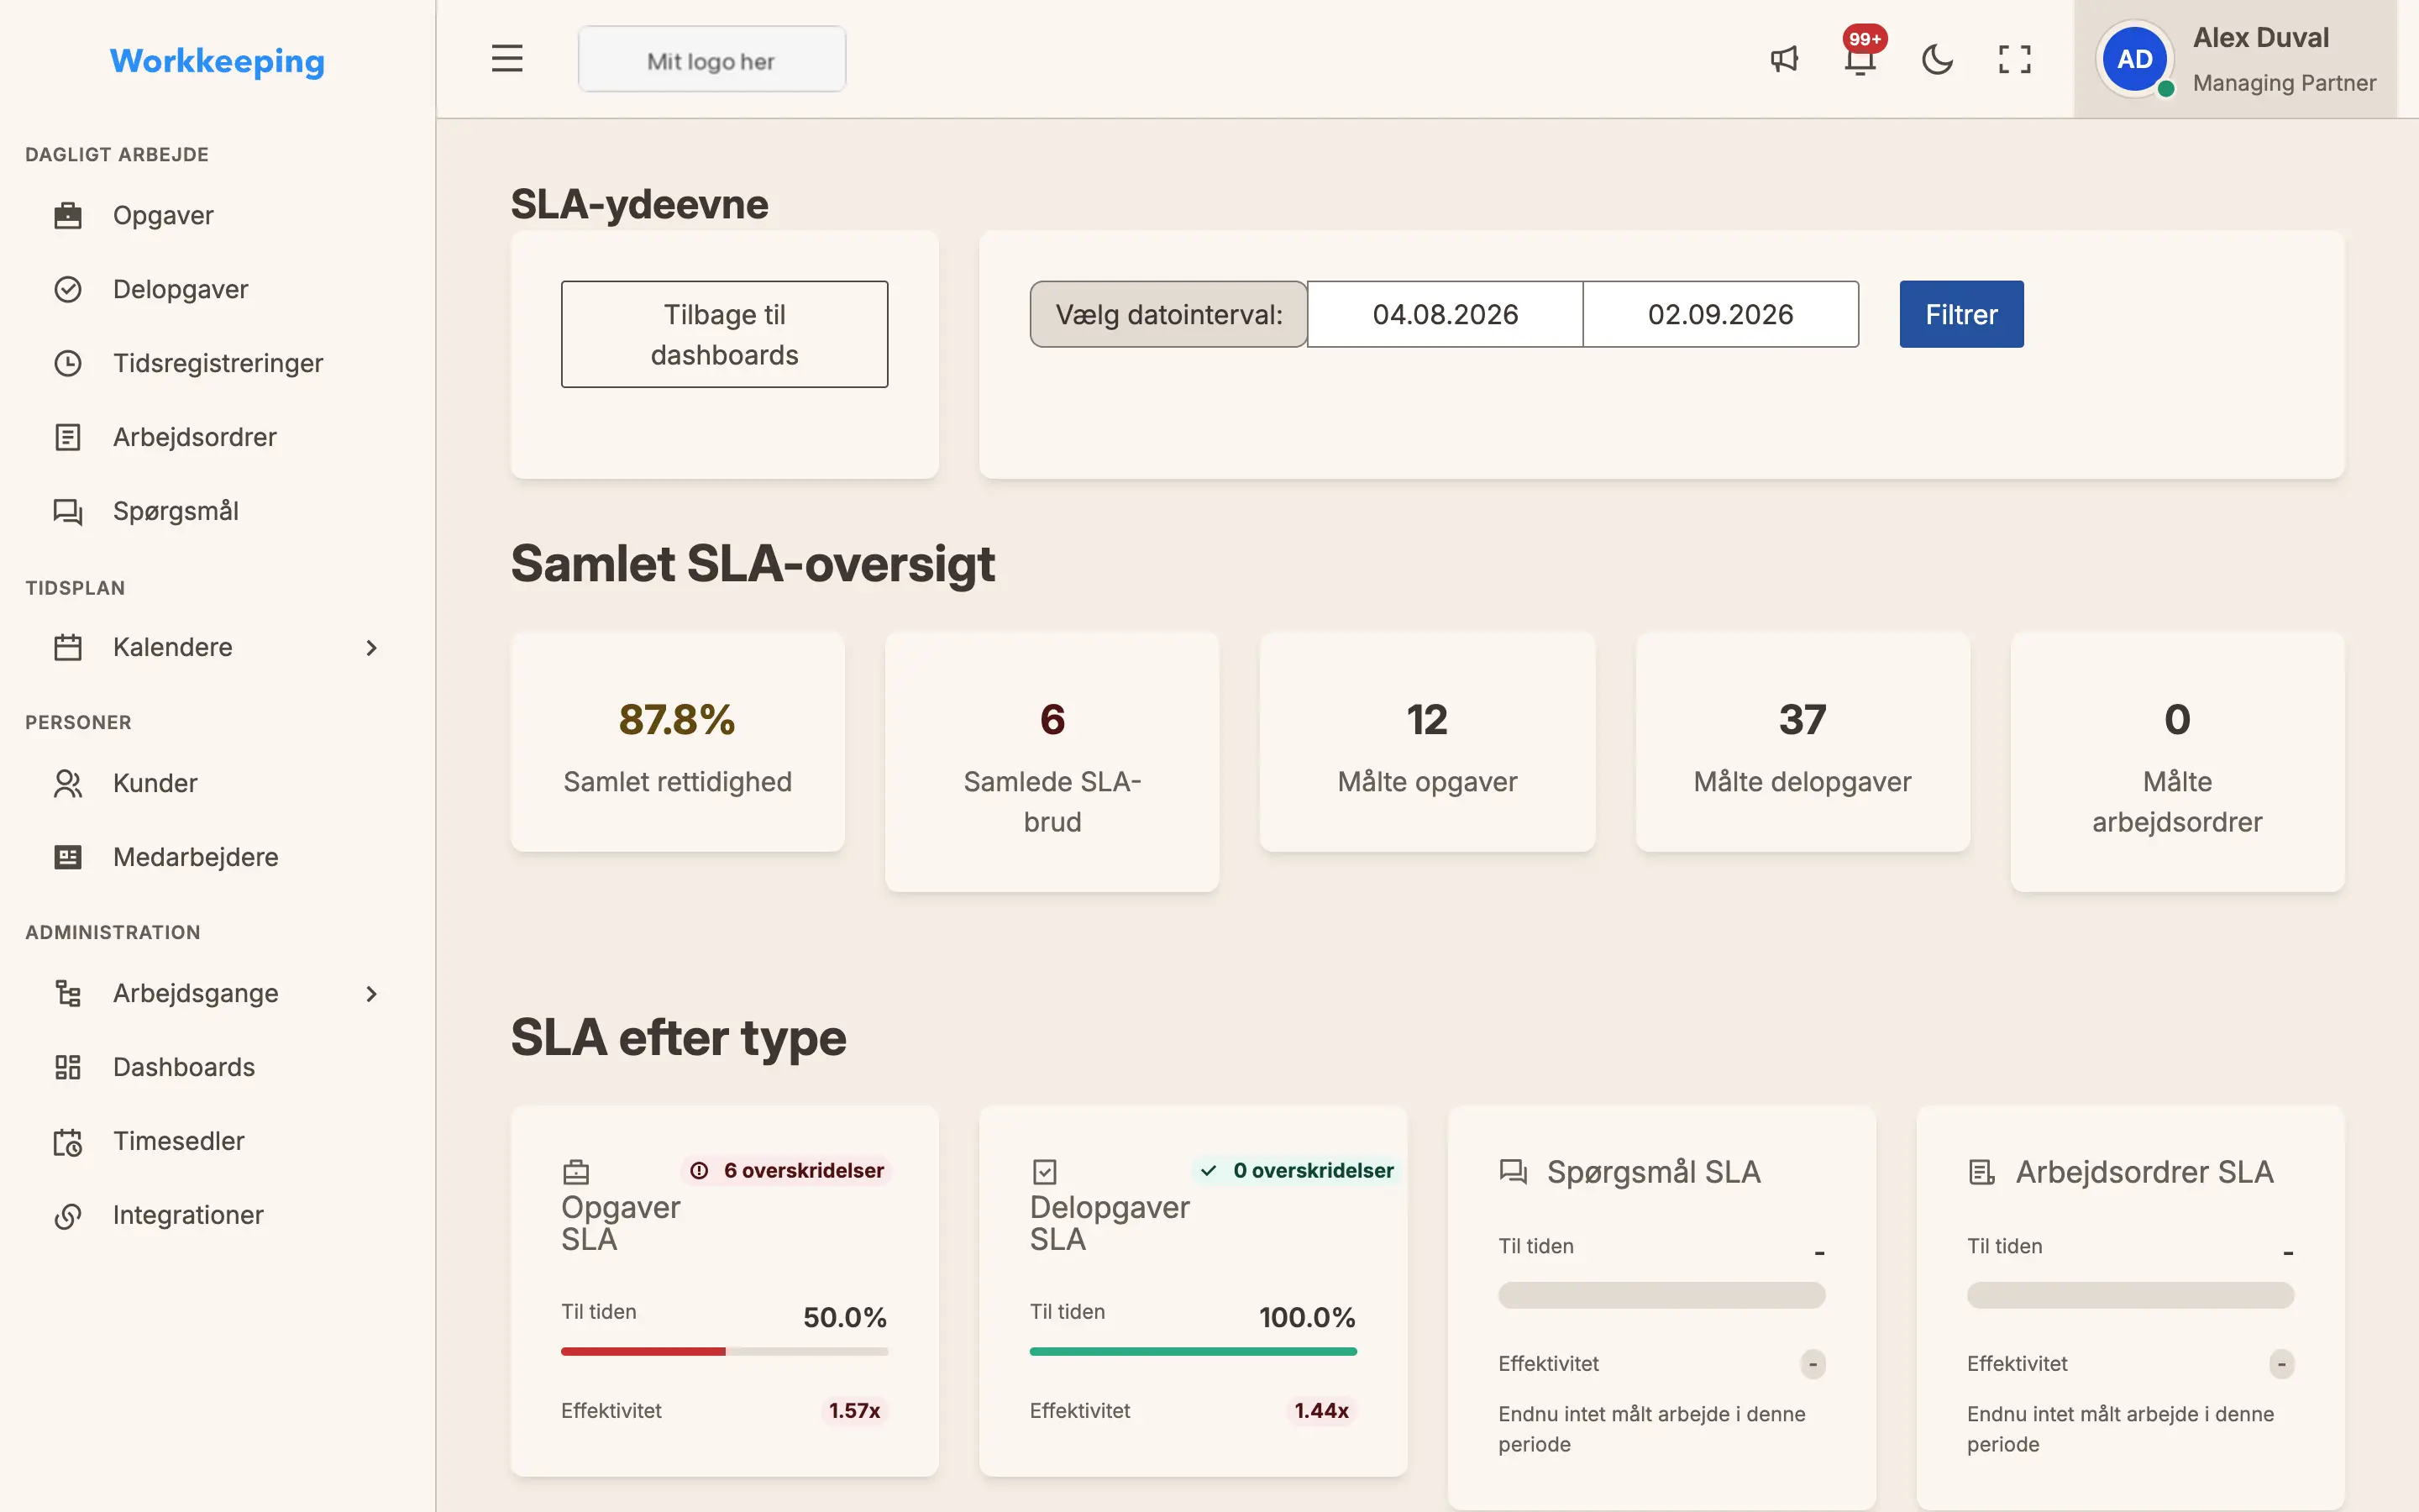Viewport: 2419px width, 1512px height.
Task: Click the Spørgsmål SLA empty progress bar
Action: (1661, 1295)
